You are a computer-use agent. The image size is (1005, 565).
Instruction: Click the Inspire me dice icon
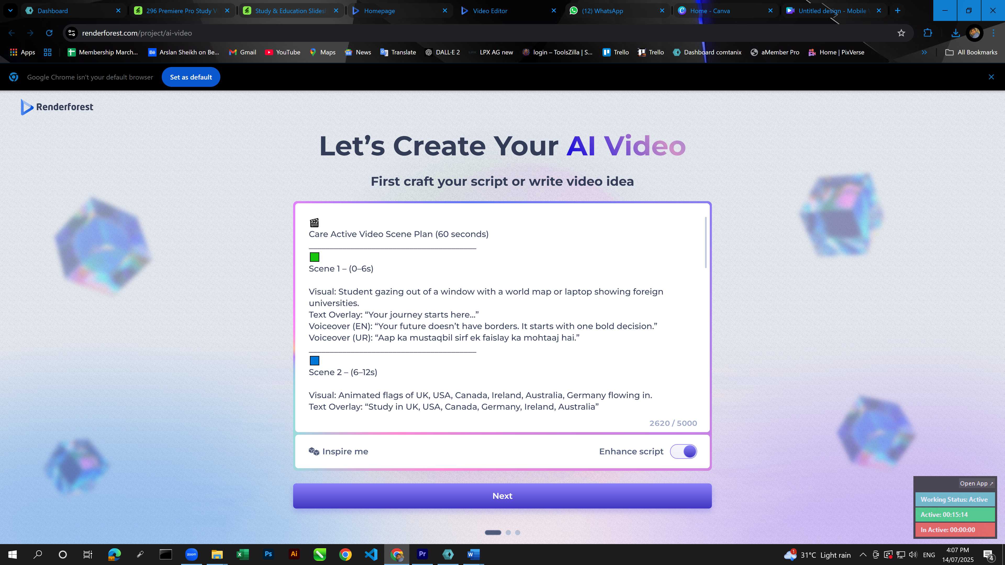click(x=314, y=451)
